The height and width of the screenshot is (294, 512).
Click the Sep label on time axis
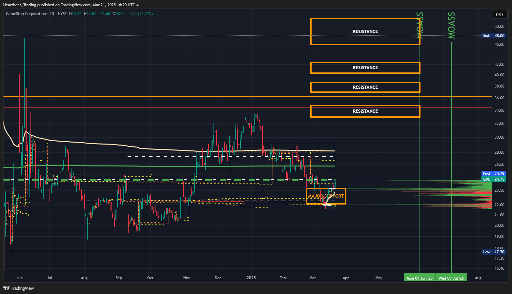pos(119,278)
